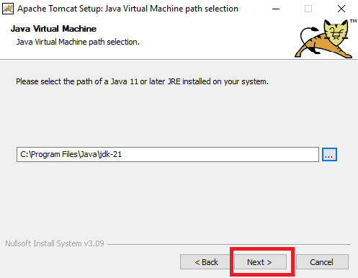
Task: Click the Java 11 or later JRE instruction text
Action: tap(142, 81)
